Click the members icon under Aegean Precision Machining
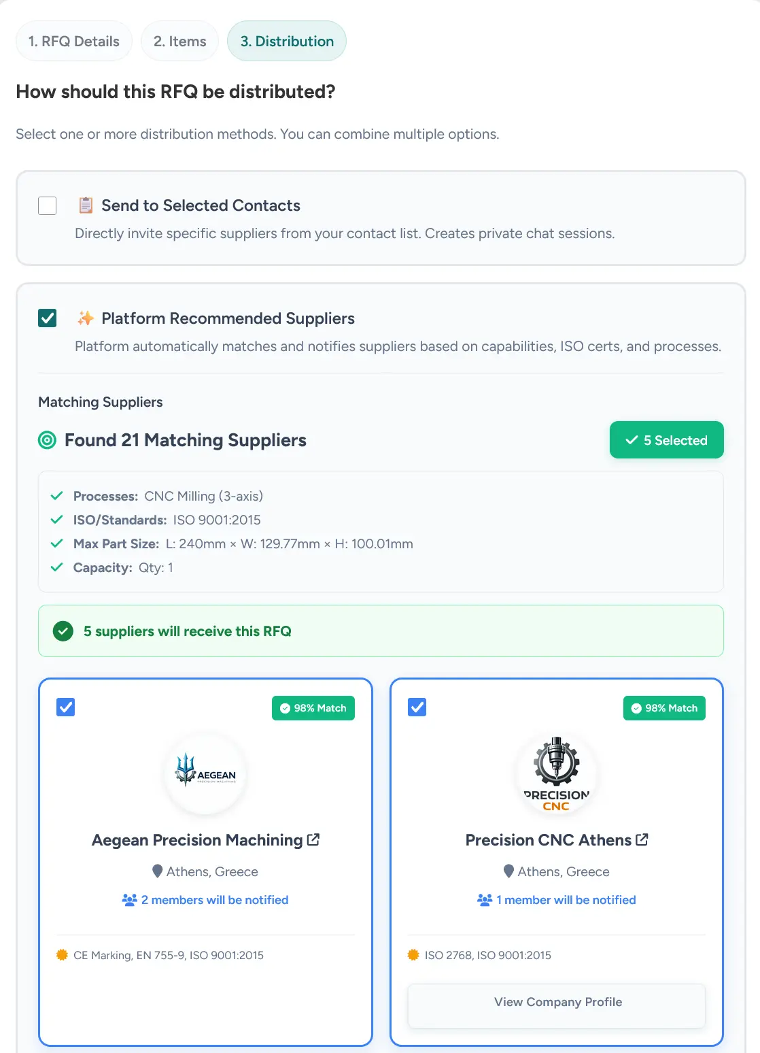 [129, 900]
